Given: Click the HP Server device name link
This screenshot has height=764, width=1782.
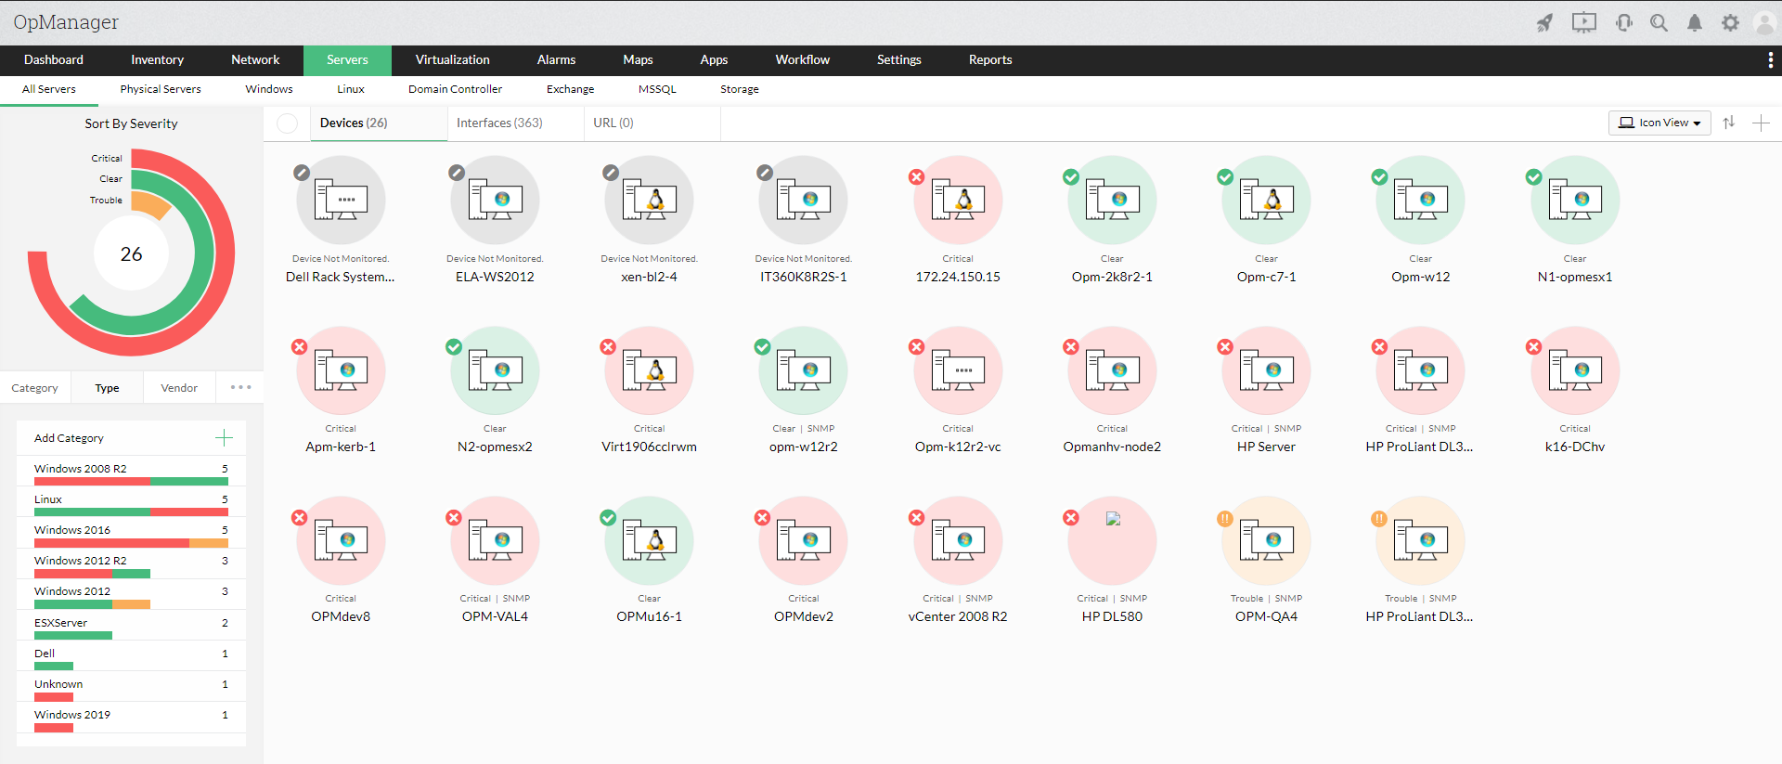Looking at the screenshot, I should 1266,447.
